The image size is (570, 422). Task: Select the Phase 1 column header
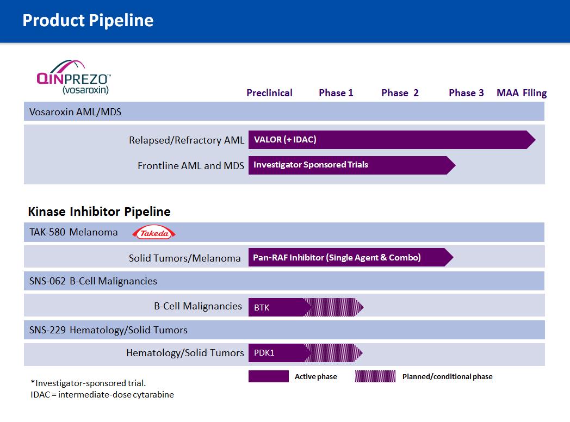(x=336, y=93)
